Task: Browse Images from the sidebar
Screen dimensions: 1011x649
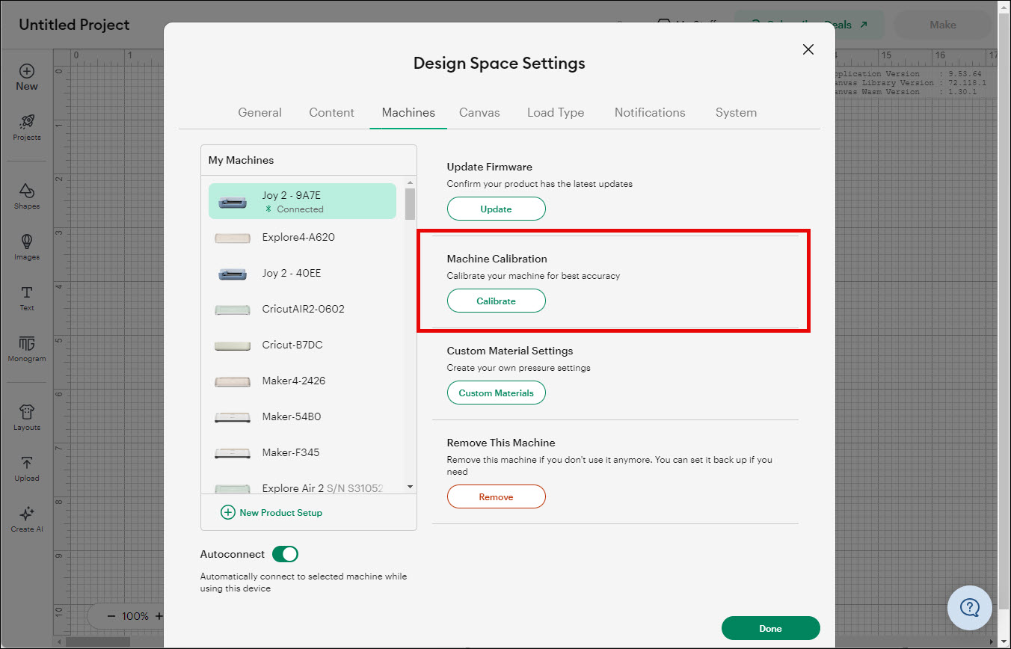Action: [x=26, y=247]
